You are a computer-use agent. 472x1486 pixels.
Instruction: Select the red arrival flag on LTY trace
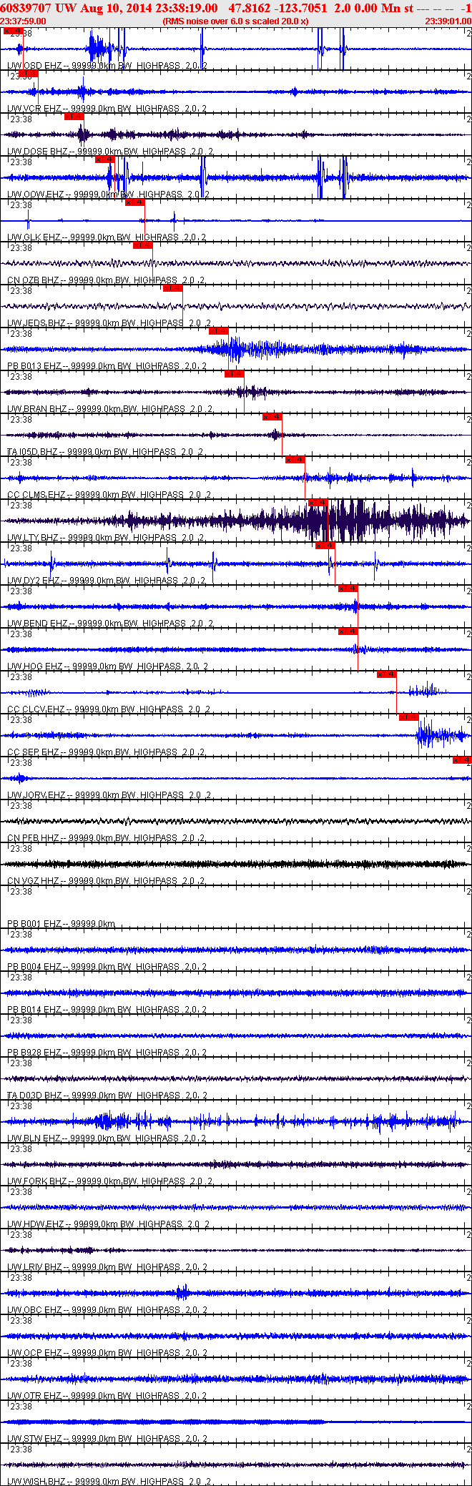coord(318,503)
